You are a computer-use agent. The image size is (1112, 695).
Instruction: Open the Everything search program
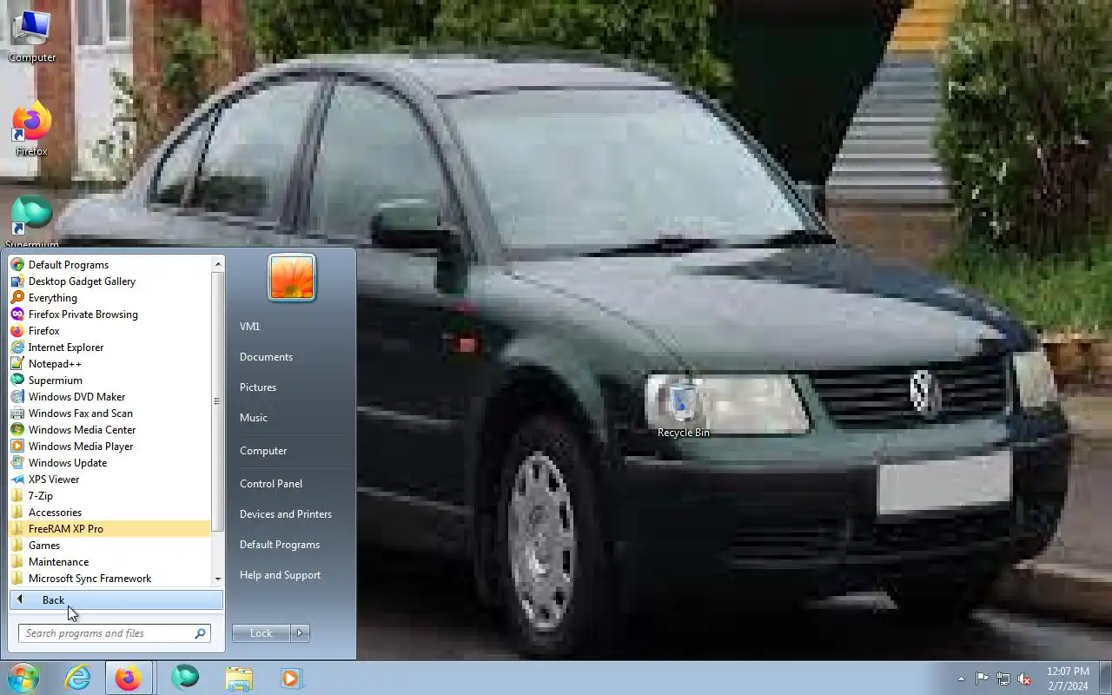[109, 298]
